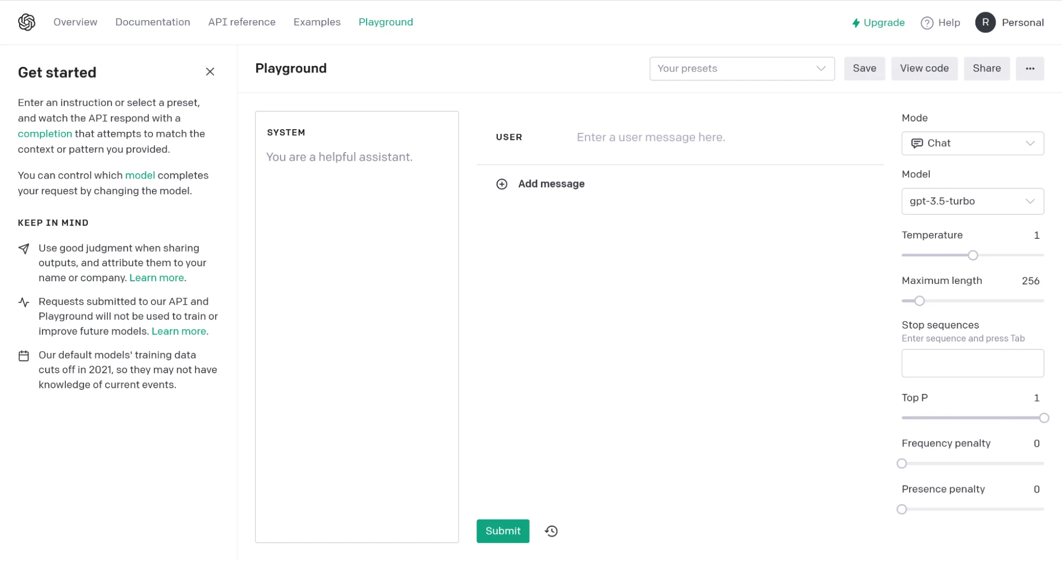The height and width of the screenshot is (561, 1062).
Task: Click the OpenAI logo icon
Action: (x=27, y=22)
